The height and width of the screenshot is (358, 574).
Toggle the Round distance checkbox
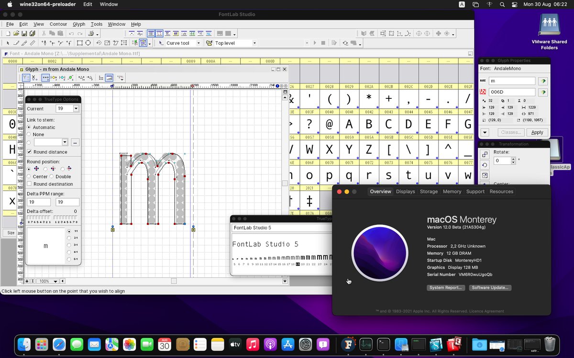pos(29,152)
